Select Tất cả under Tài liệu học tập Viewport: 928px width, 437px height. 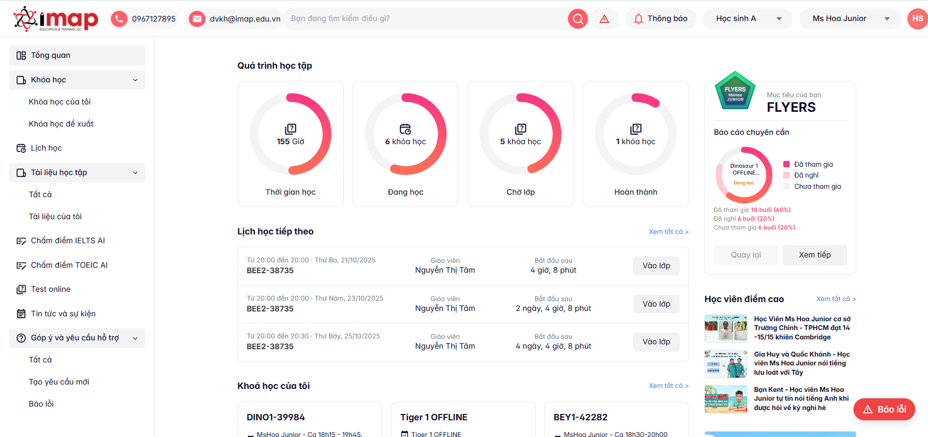pyautogui.click(x=40, y=195)
